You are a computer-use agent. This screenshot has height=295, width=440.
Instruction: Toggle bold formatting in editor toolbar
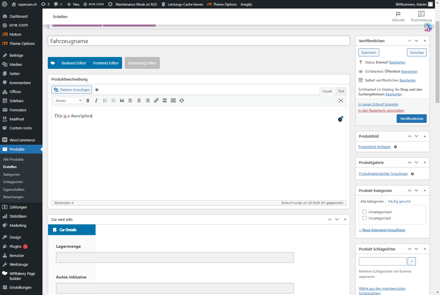point(88,100)
